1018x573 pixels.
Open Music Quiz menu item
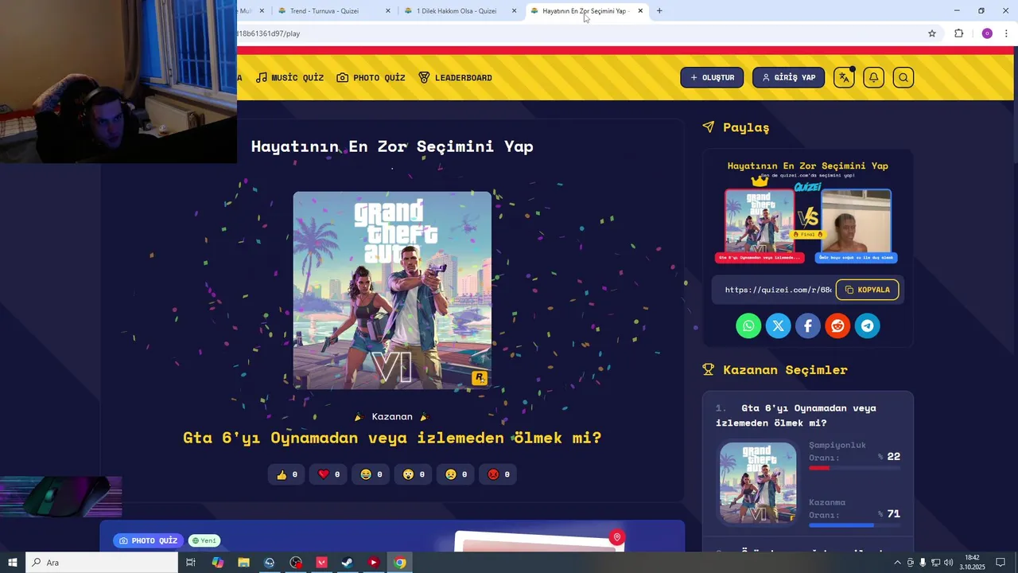click(x=289, y=77)
